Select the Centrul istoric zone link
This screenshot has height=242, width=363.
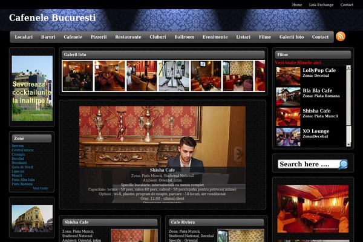coord(23,150)
